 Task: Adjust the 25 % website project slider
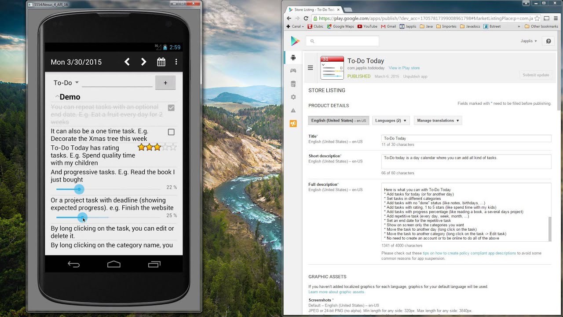(x=82, y=217)
